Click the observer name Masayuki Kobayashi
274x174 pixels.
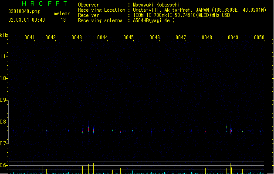tap(156, 5)
